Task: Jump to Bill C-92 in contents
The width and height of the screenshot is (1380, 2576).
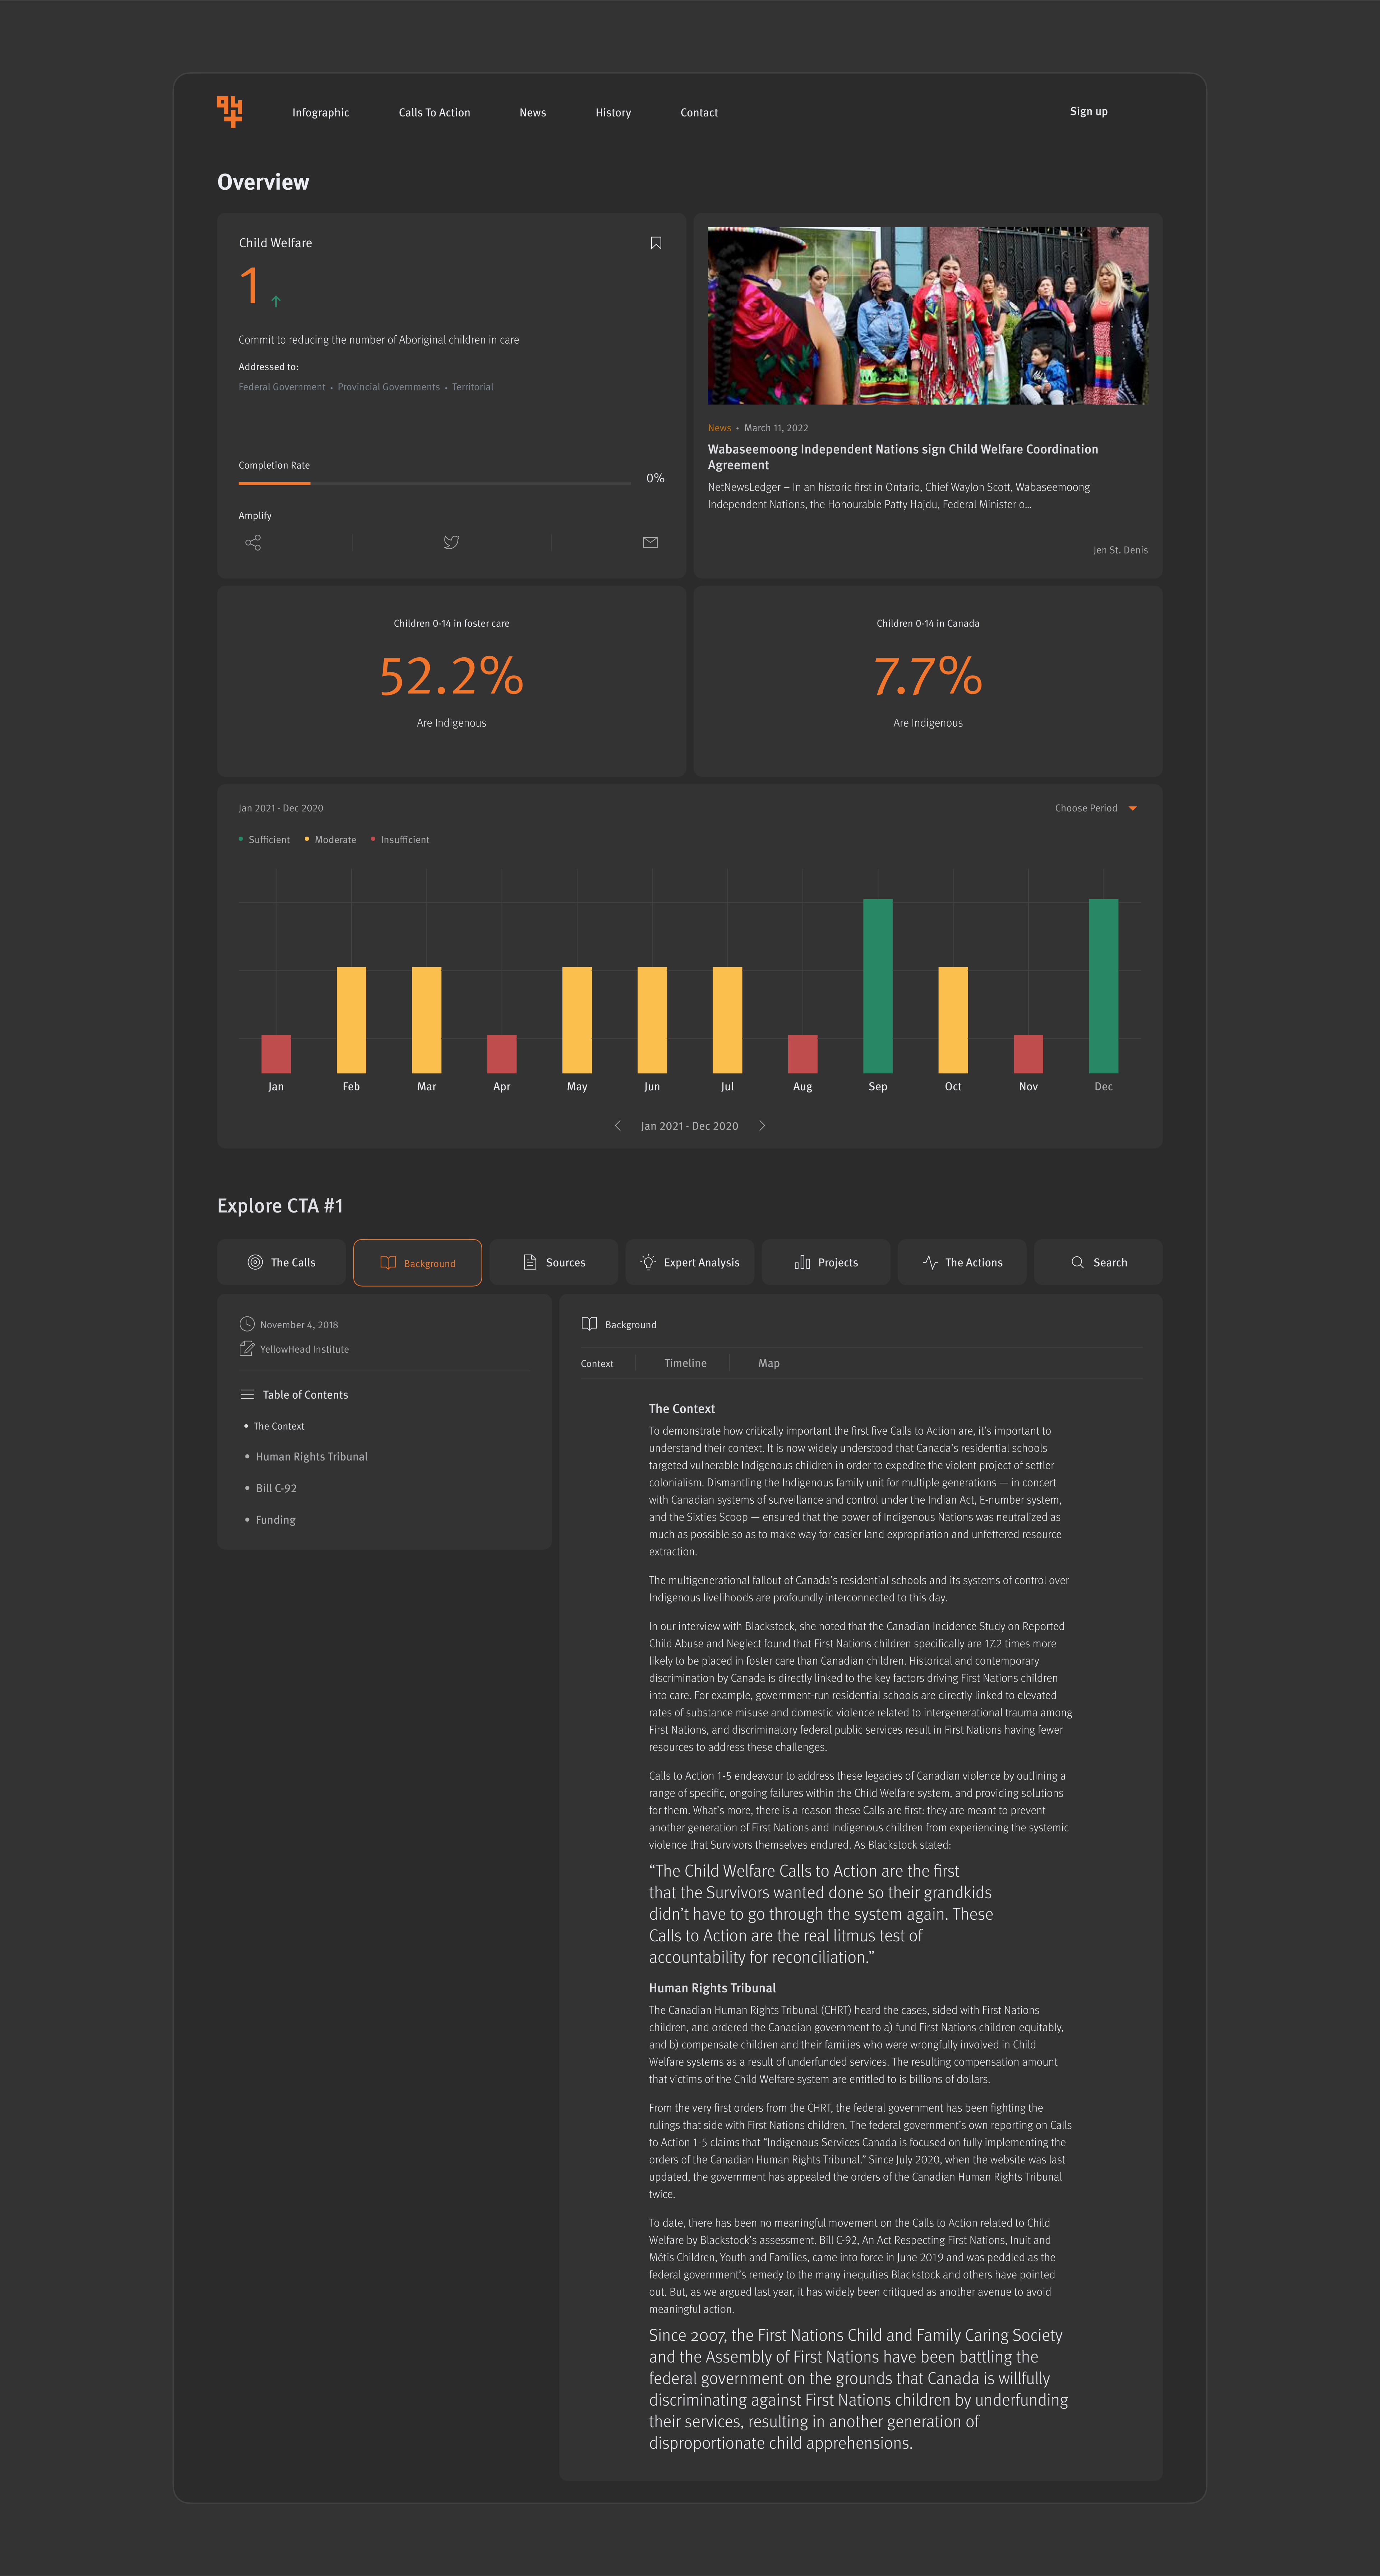Action: pyautogui.click(x=276, y=1488)
